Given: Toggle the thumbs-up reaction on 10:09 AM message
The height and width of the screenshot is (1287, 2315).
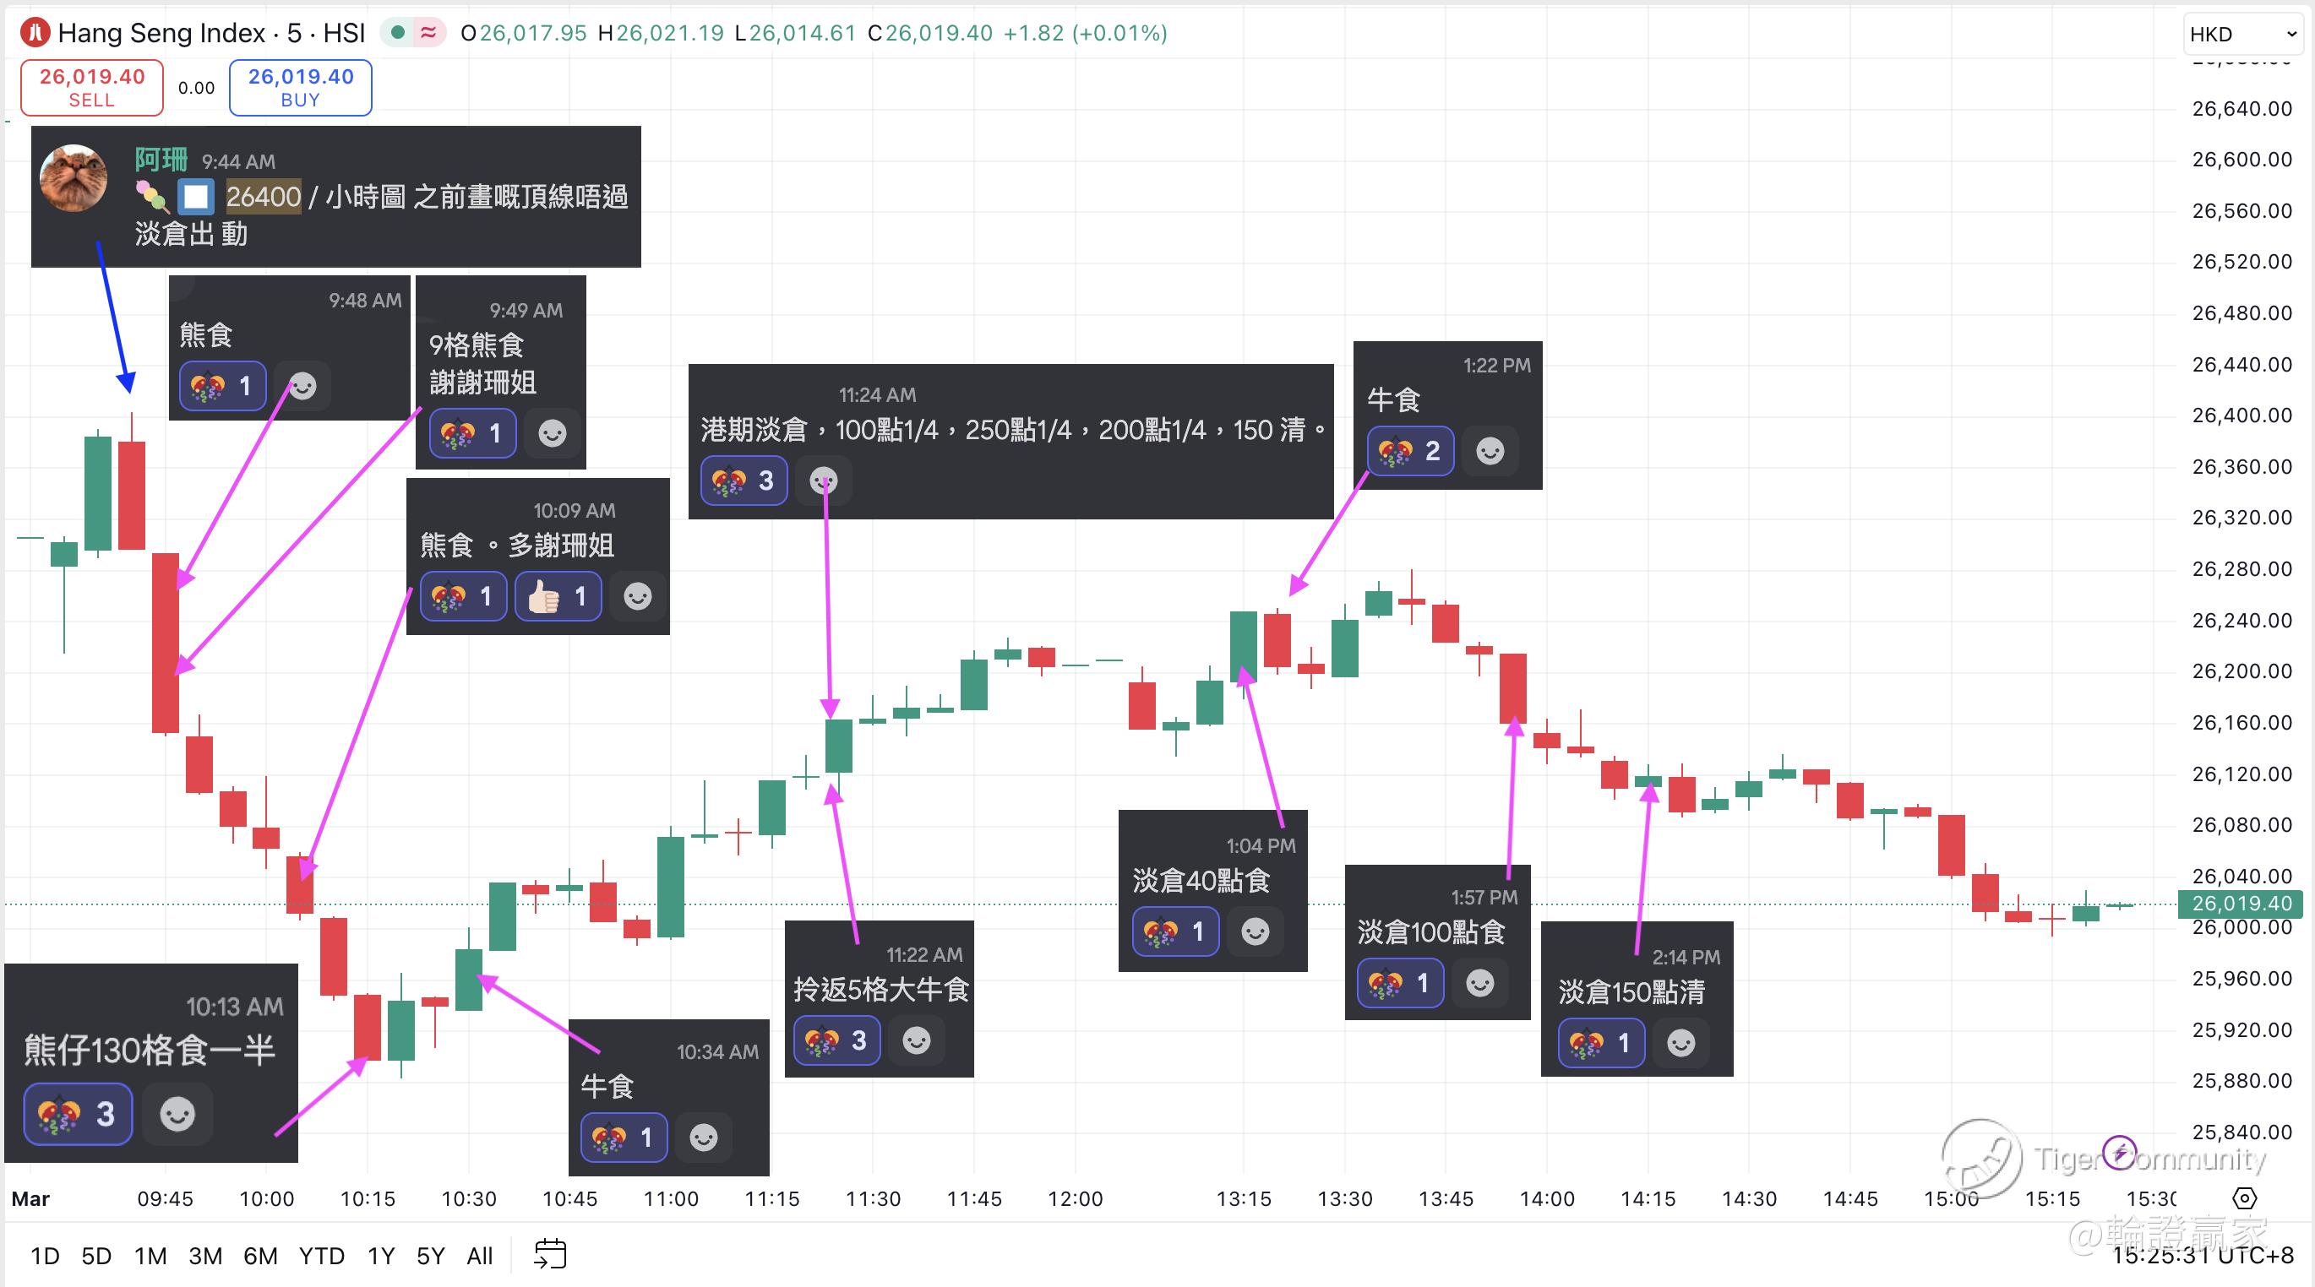Looking at the screenshot, I should (557, 596).
